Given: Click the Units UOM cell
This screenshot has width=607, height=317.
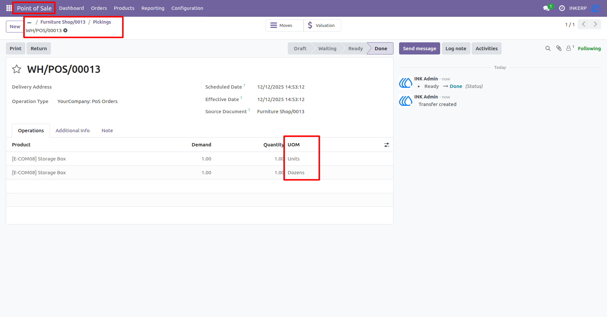Looking at the screenshot, I should coord(294,159).
